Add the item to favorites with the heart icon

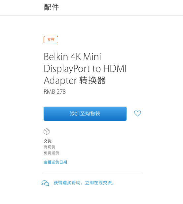(x=137, y=114)
